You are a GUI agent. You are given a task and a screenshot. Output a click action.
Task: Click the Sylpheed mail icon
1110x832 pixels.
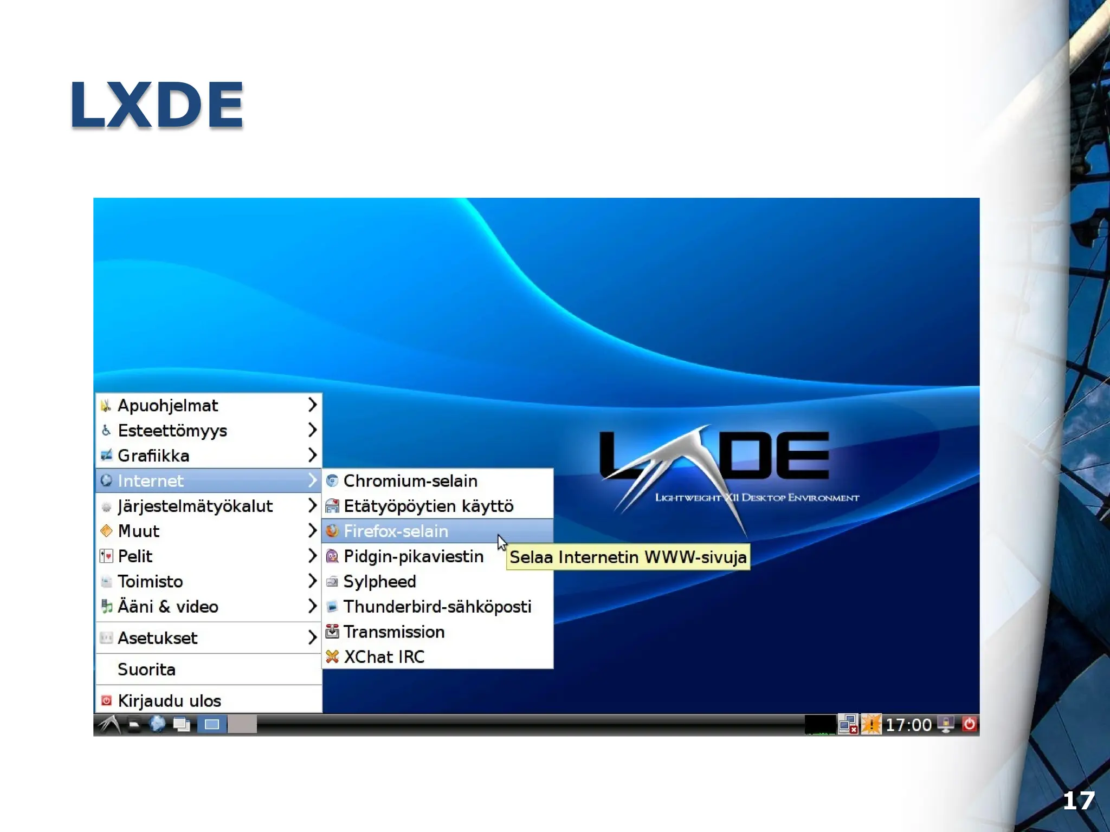click(x=332, y=582)
